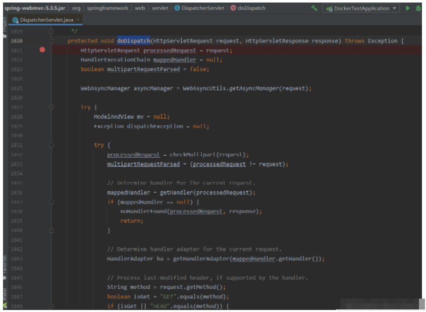Viewport: 426px width, 312px height.
Task: Open the Project tool window sidebar tab
Action: tap(5, 25)
